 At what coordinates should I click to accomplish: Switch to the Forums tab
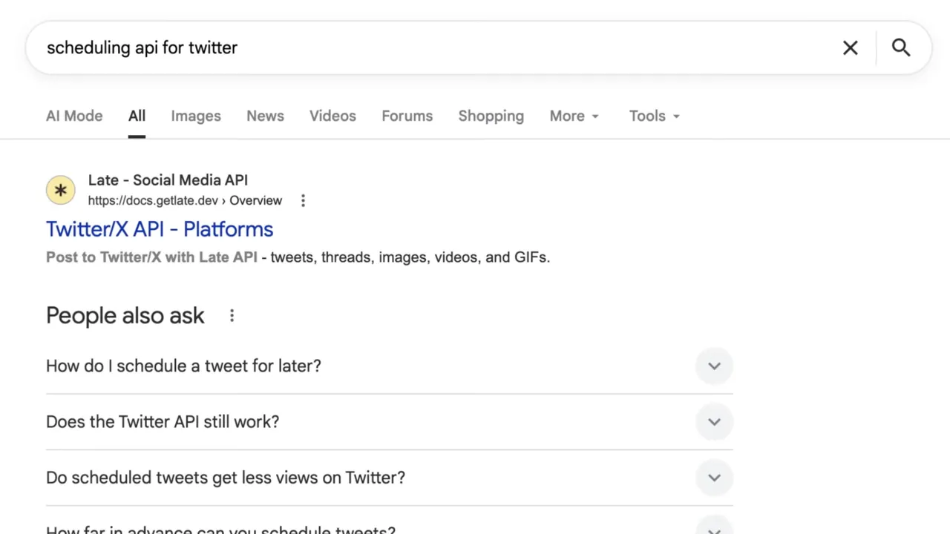407,116
